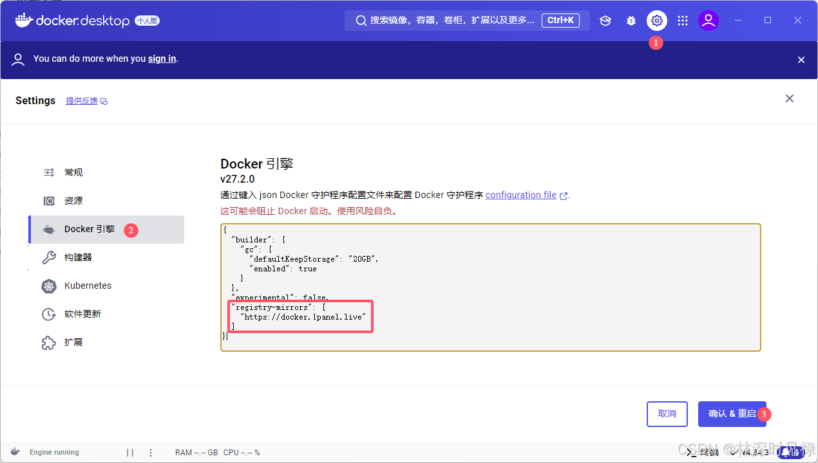Select the 构建器 builders settings tab
The image size is (818, 463).
point(106,257)
